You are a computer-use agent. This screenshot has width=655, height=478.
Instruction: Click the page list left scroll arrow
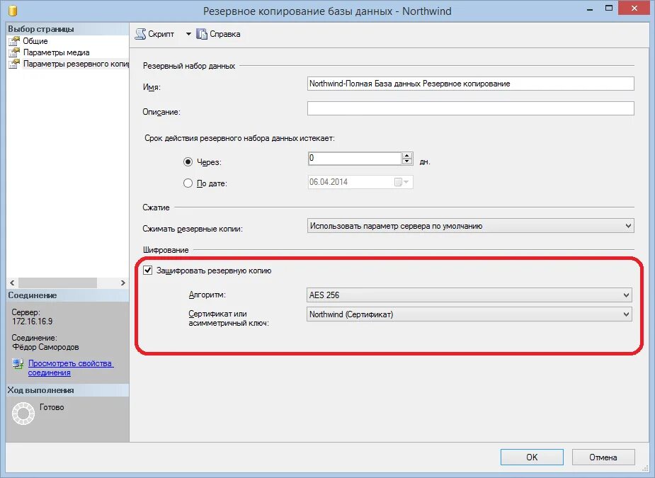tap(12, 283)
